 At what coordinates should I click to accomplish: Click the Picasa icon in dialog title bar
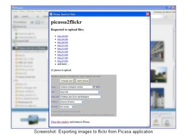coord(51,14)
